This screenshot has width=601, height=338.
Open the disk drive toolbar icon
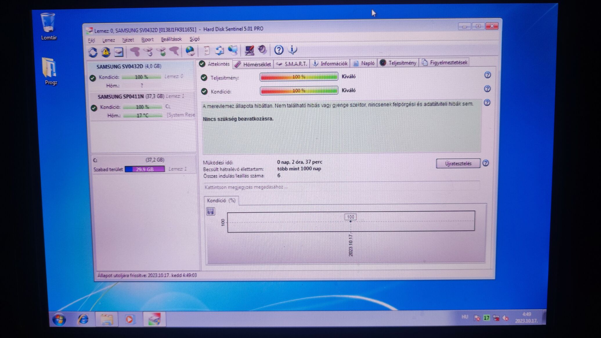119,52
